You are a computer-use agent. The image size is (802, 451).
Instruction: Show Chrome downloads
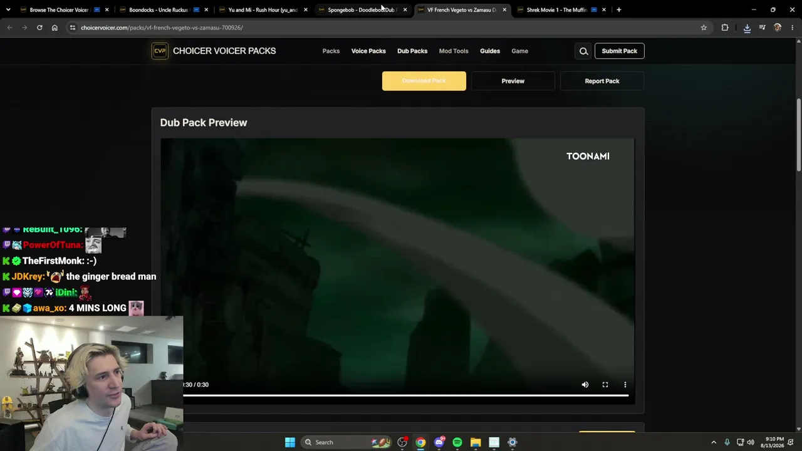(747, 28)
